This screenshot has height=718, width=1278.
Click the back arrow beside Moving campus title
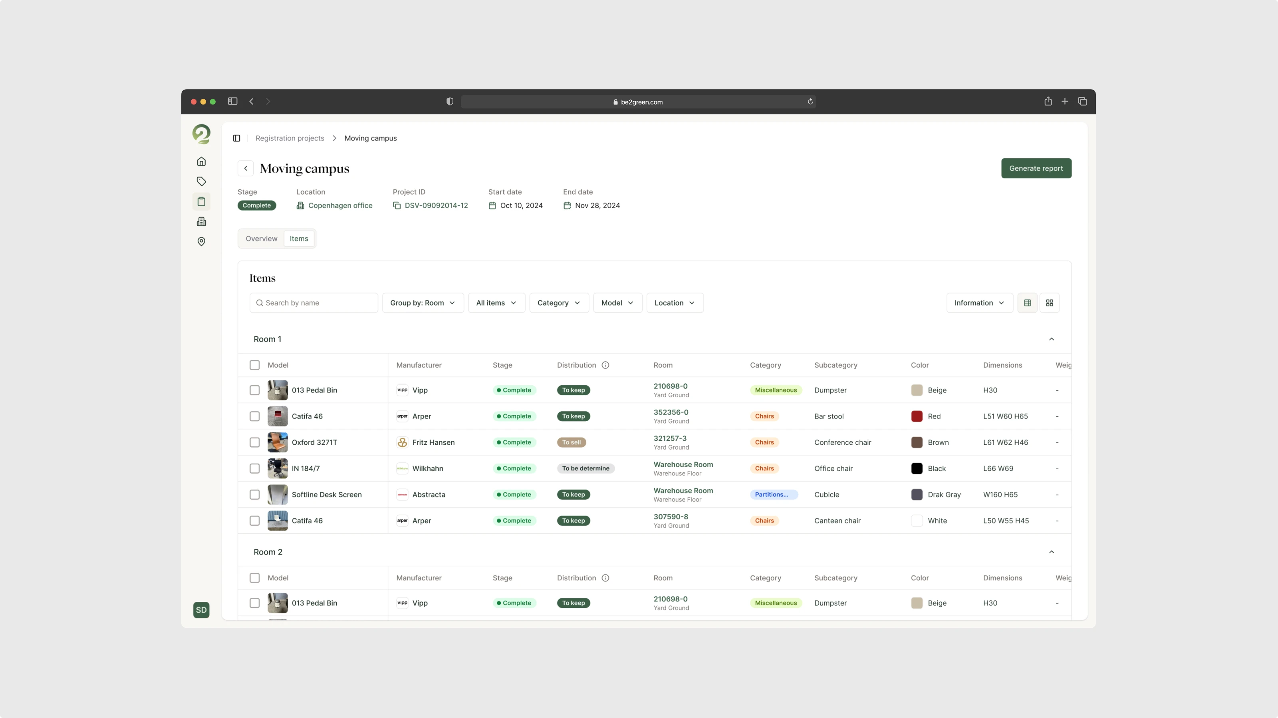point(246,168)
